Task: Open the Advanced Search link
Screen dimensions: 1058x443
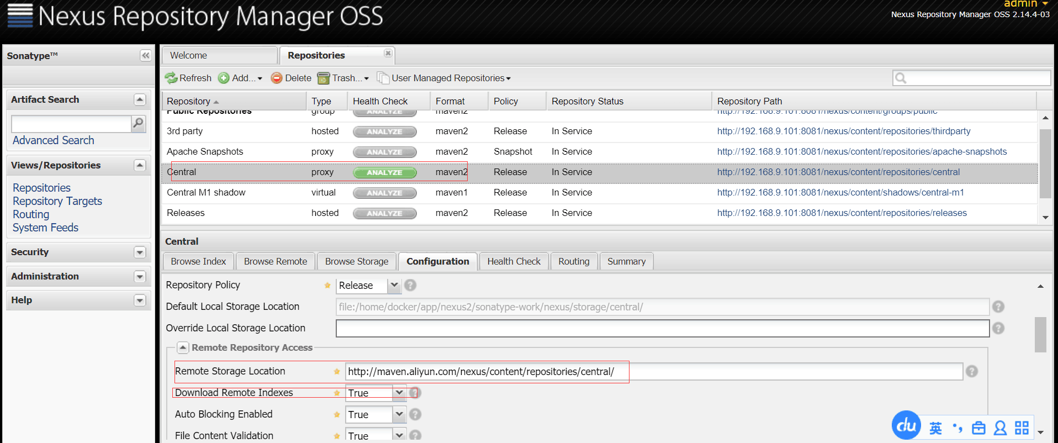Action: click(54, 140)
